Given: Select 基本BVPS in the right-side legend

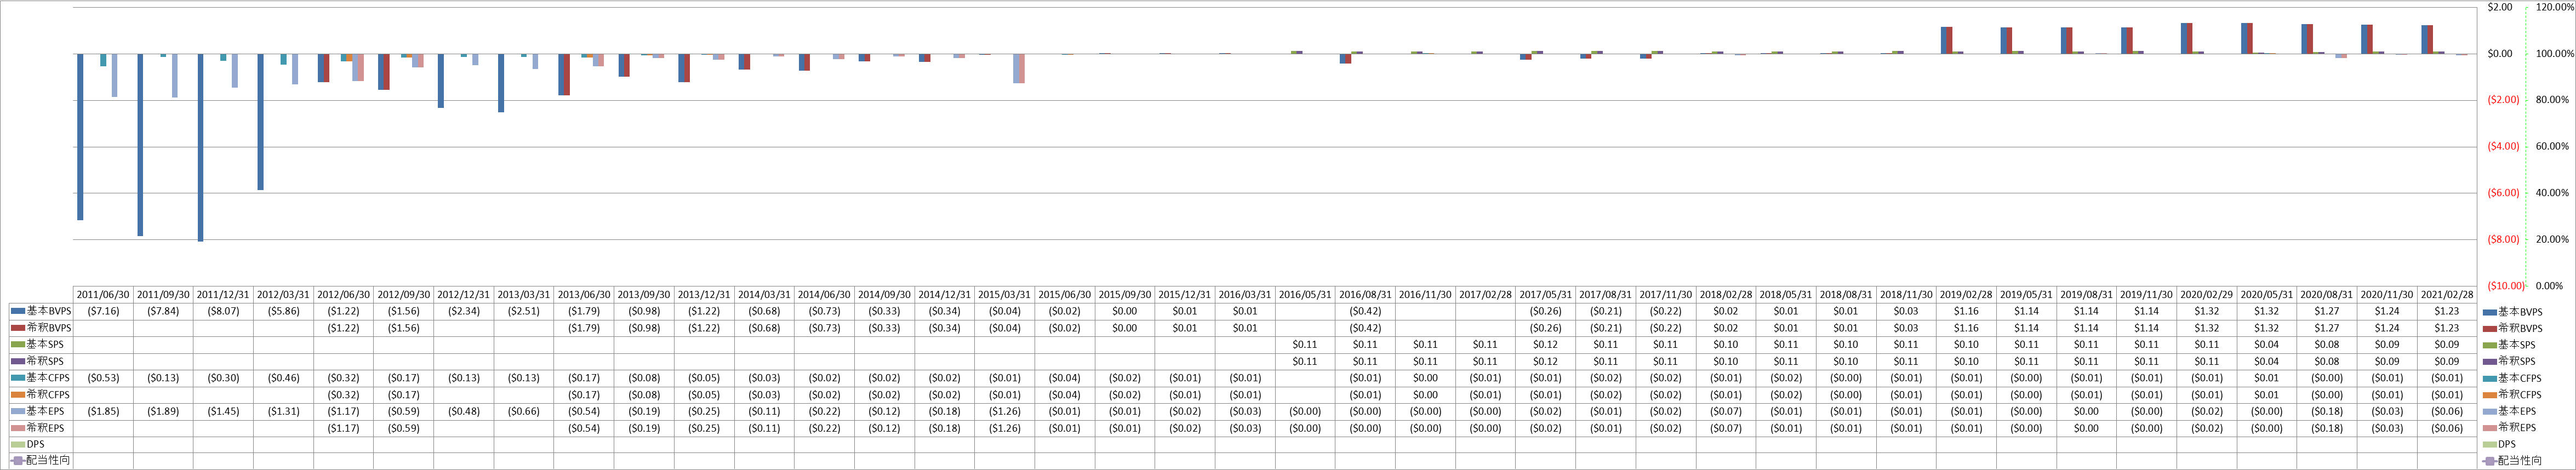Looking at the screenshot, I should [2519, 312].
